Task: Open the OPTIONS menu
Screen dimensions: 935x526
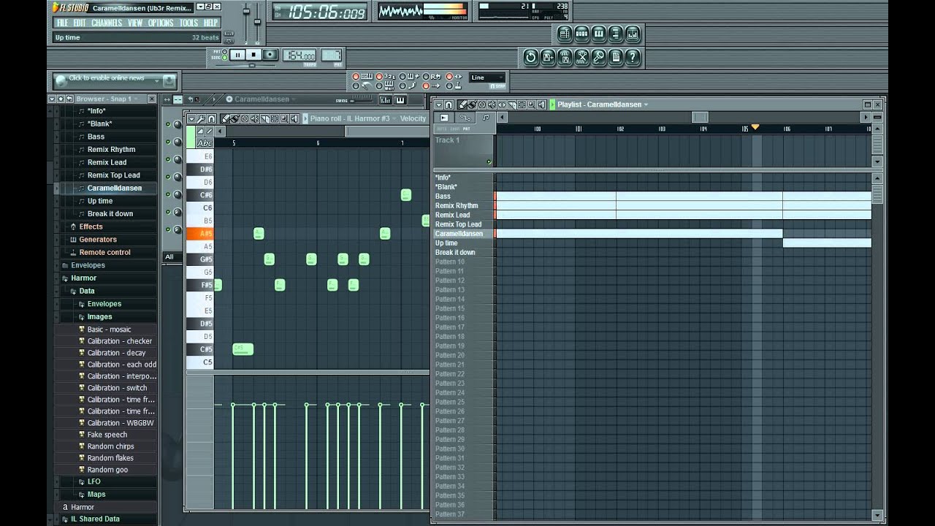Action: (x=161, y=23)
